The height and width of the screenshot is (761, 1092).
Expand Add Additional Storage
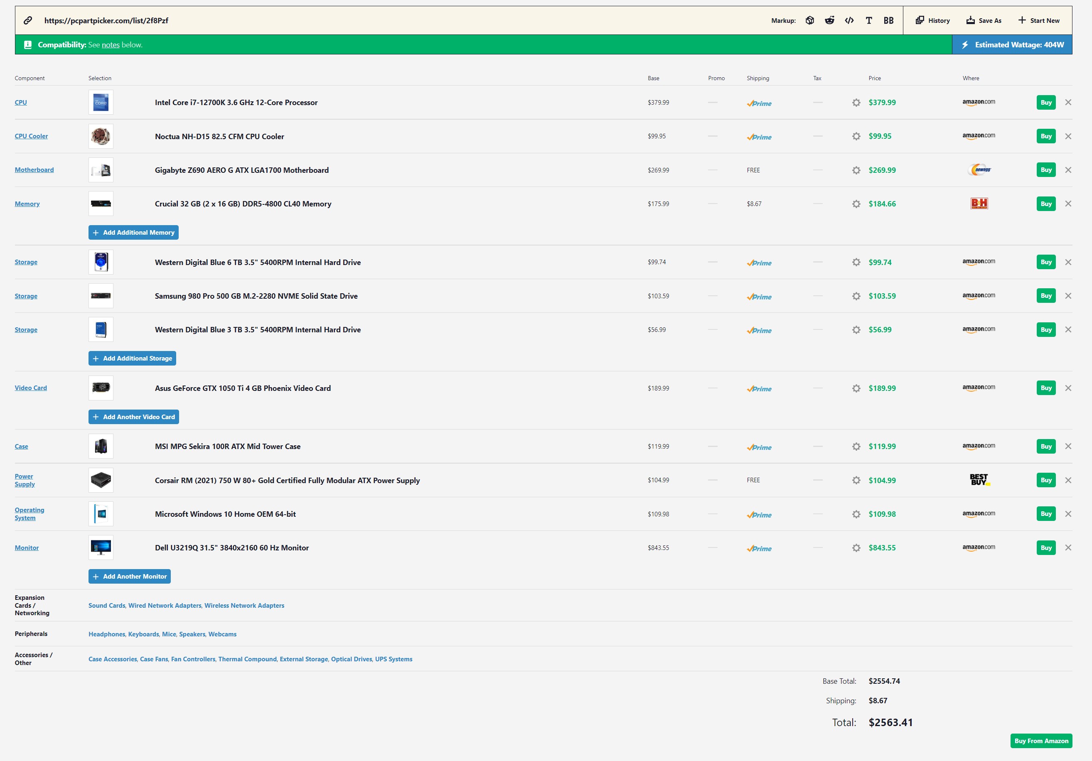(x=132, y=358)
